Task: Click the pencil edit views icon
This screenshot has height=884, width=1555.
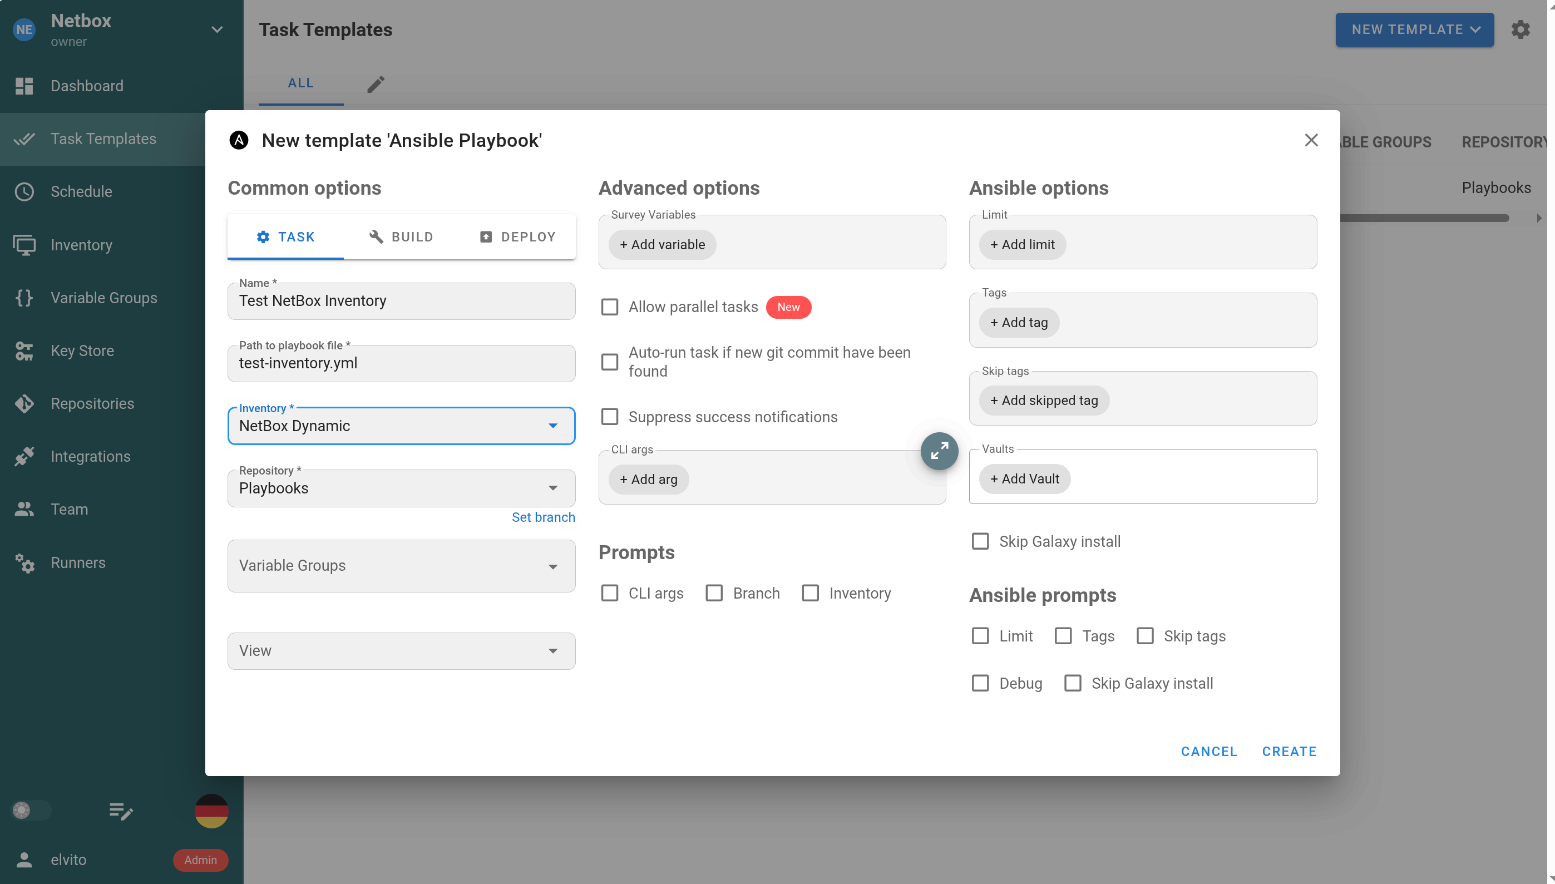Action: point(376,84)
